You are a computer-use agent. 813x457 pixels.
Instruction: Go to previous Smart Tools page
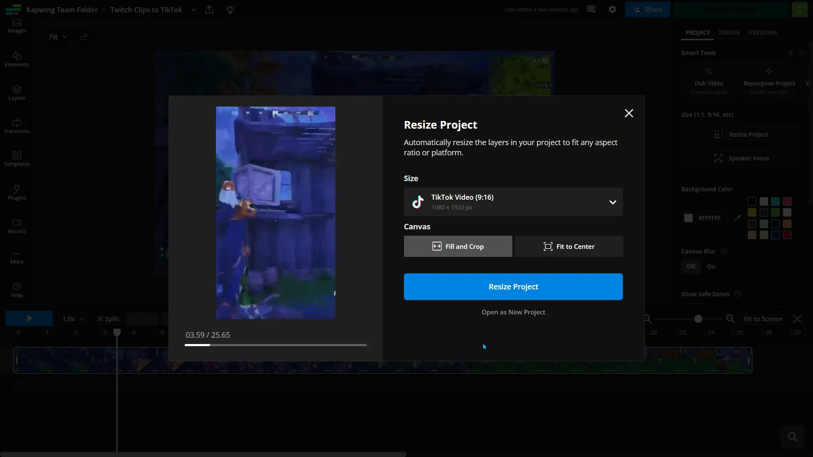pos(791,53)
